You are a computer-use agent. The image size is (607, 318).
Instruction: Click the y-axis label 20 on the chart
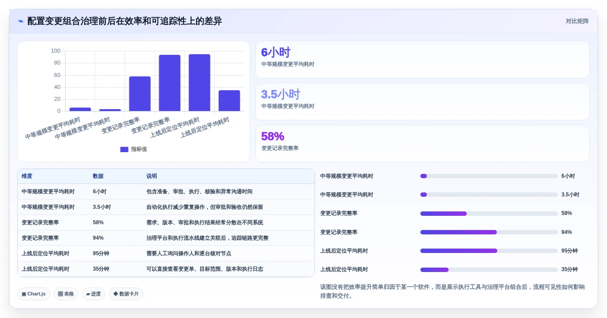pyautogui.click(x=57, y=99)
